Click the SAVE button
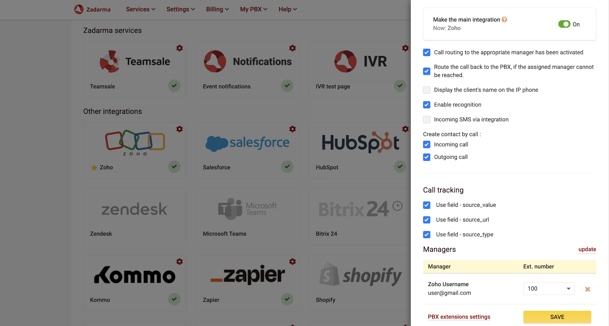This screenshot has height=326, width=609. coord(557,317)
